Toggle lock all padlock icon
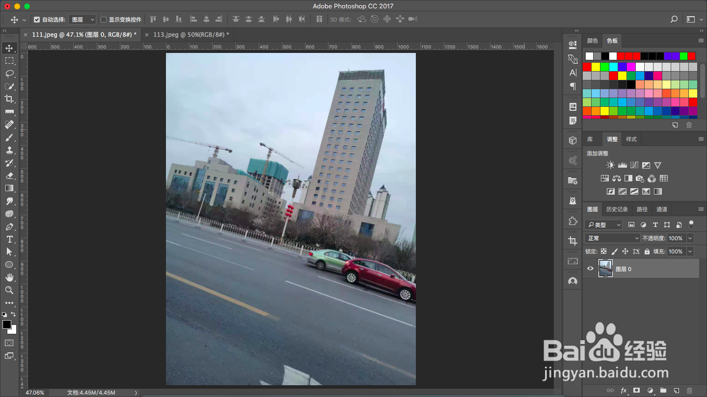 (647, 251)
